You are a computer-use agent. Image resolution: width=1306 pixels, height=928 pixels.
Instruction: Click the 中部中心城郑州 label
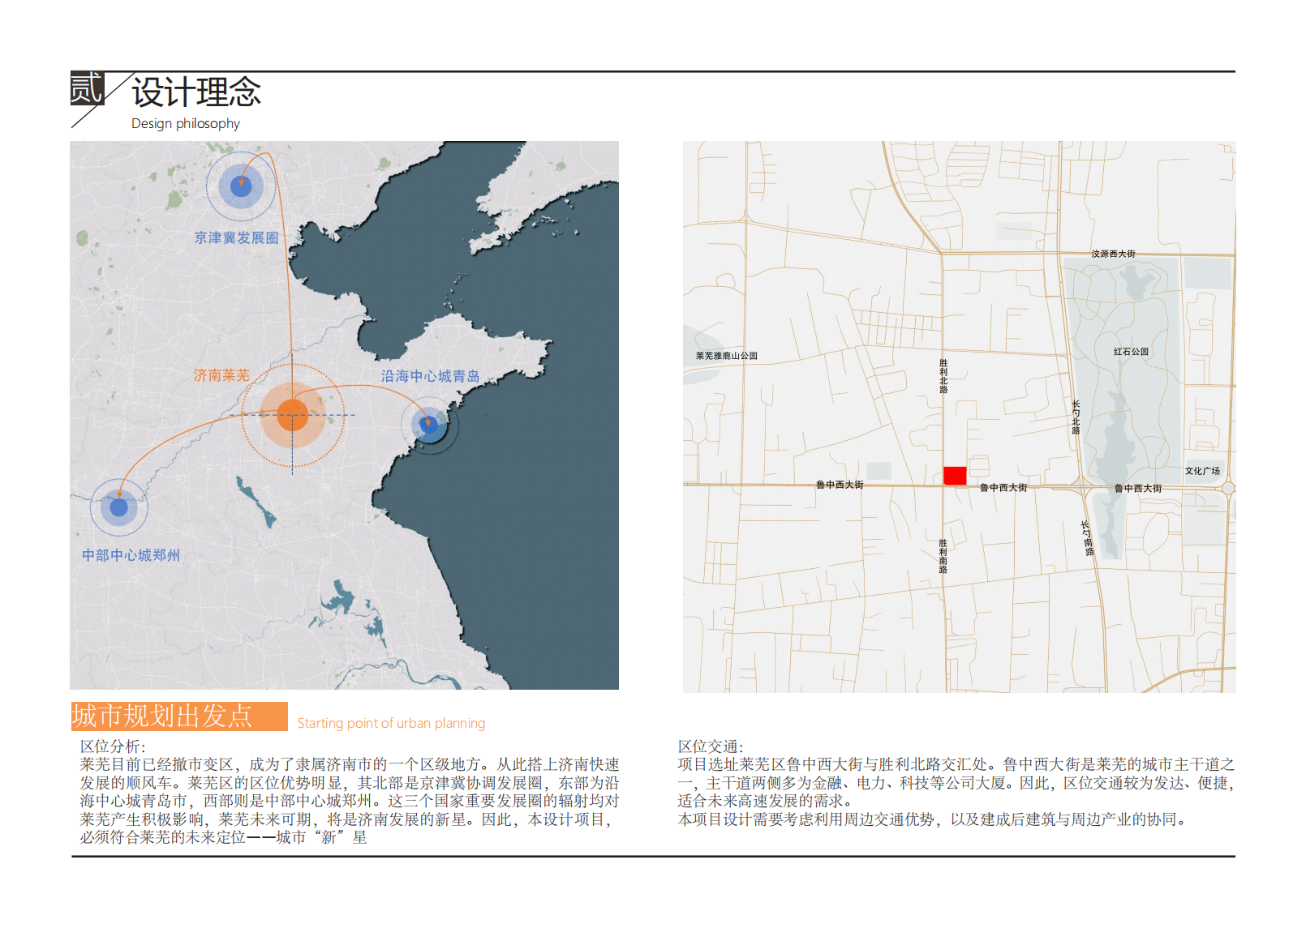131,555
